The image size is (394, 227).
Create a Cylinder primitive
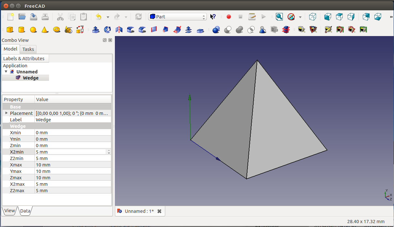click(x=22, y=30)
